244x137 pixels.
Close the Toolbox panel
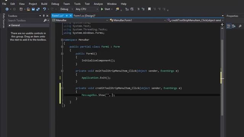click(47, 16)
